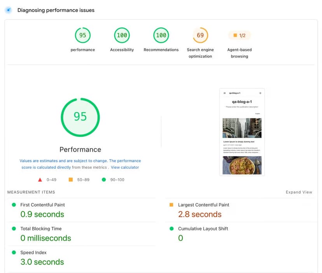322x273 pixels.
Task: Jump to the 69 Search engine optimization gauge
Action: (200, 35)
